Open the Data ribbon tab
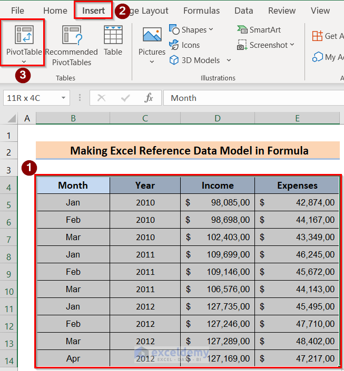The height and width of the screenshot is (371, 344). (243, 11)
